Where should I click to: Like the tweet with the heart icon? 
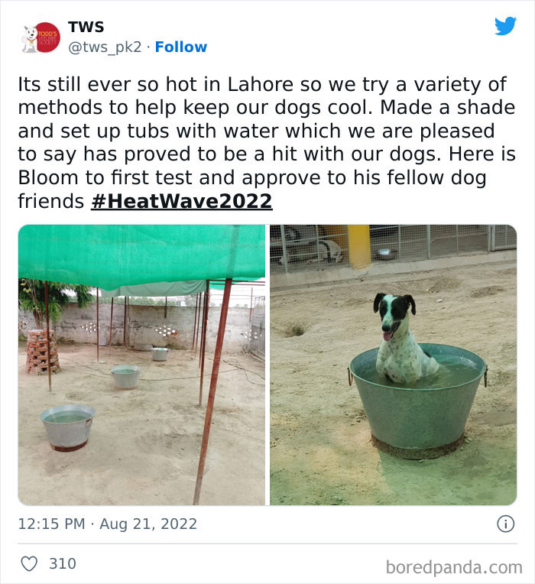coord(29,563)
